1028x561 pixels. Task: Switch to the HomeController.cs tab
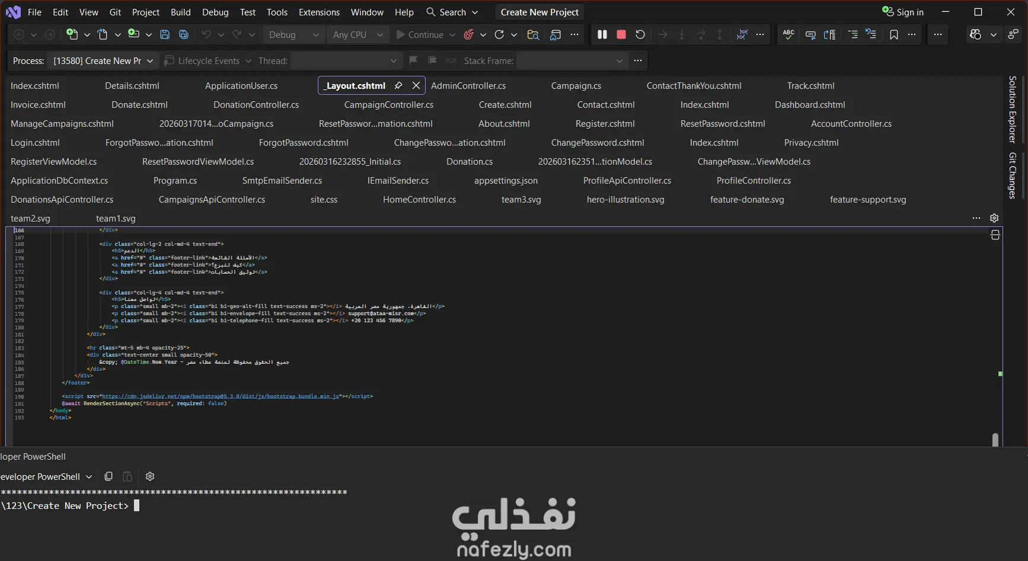419,199
